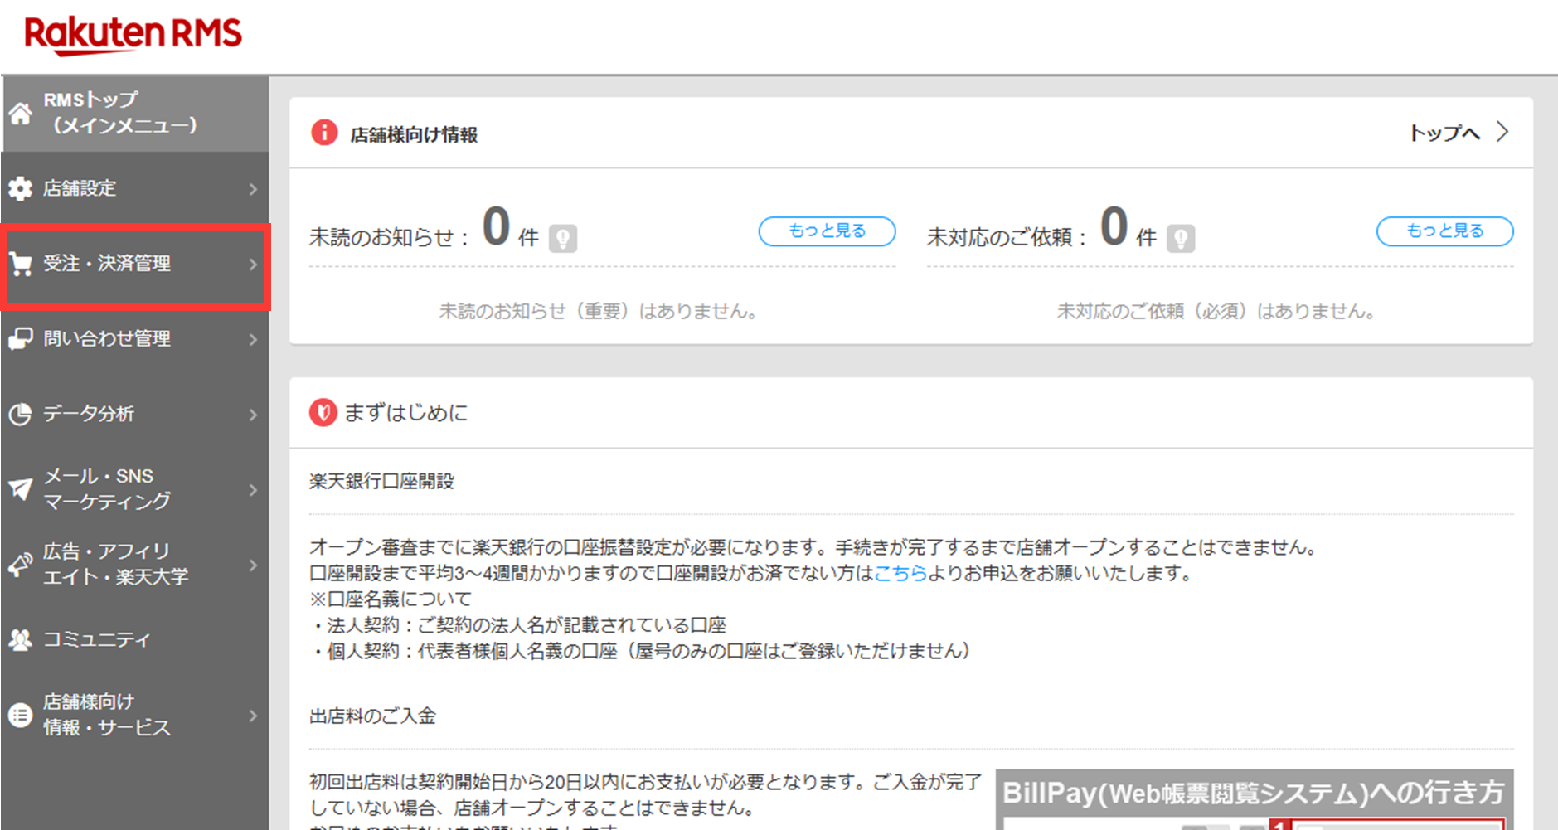Screen dimensions: 1558x830
Task: Click the red beginner icon beside まずはじめに
Action: coord(323,412)
